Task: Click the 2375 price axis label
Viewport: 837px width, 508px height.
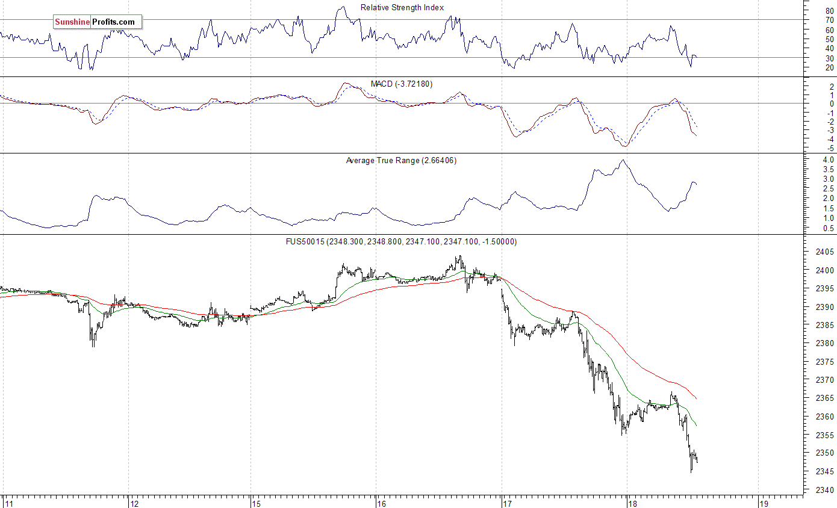Action: tap(825, 362)
